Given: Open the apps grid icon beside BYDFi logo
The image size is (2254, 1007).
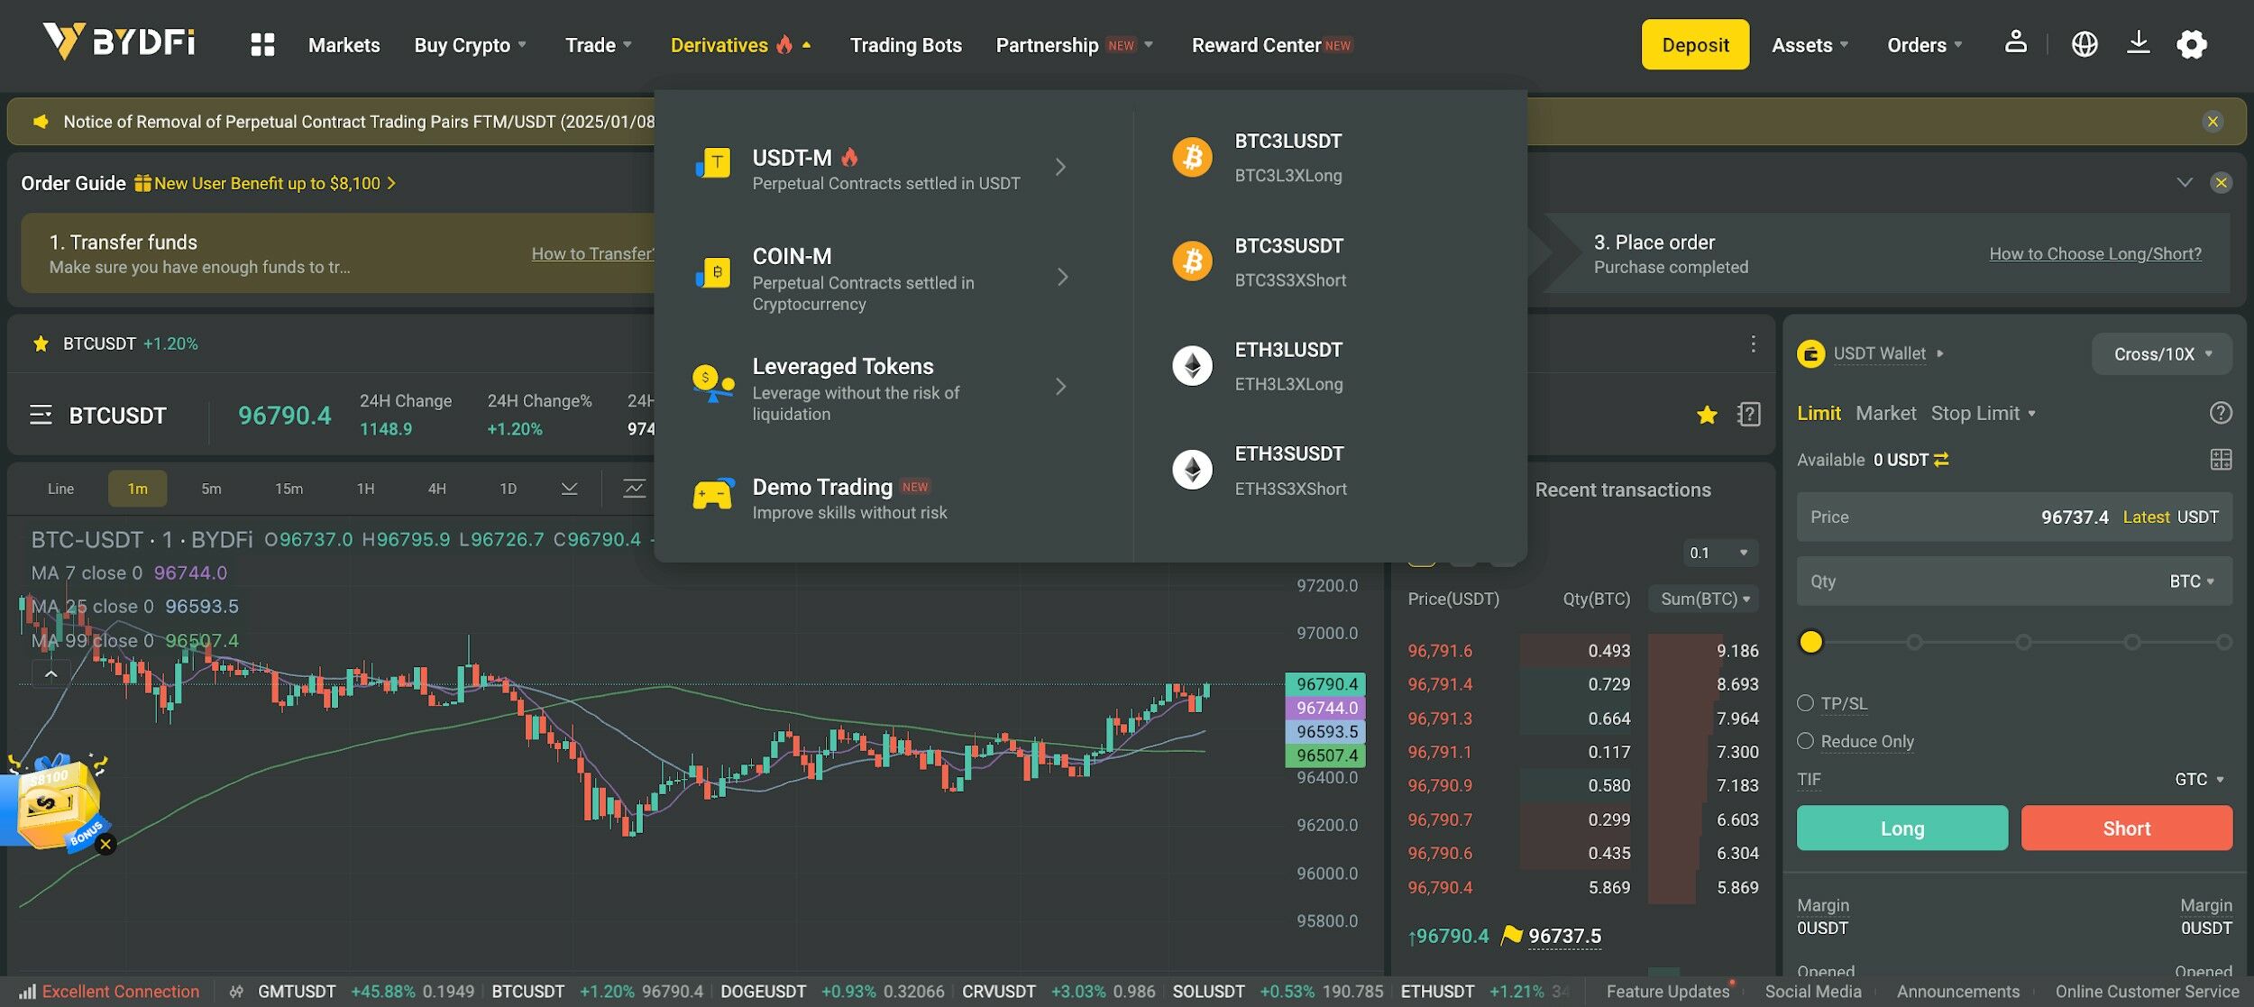Looking at the screenshot, I should pyautogui.click(x=261, y=43).
